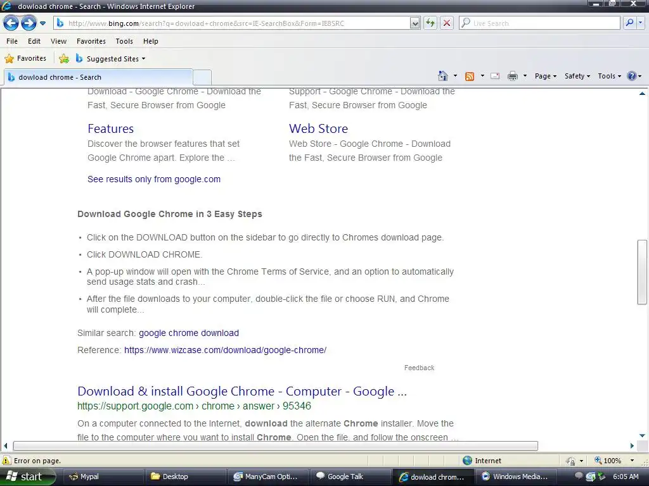Click the Internet zone globe icon
This screenshot has height=486, width=649.
click(x=467, y=461)
